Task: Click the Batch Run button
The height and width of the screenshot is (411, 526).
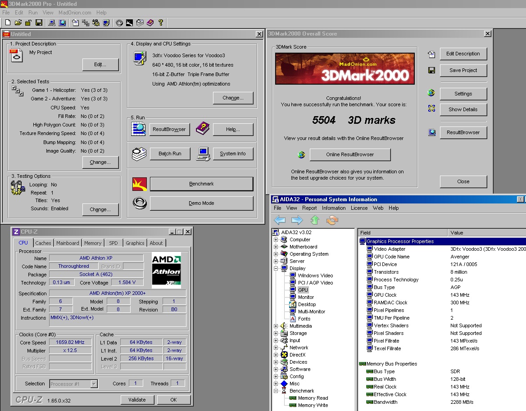Action: [x=170, y=154]
